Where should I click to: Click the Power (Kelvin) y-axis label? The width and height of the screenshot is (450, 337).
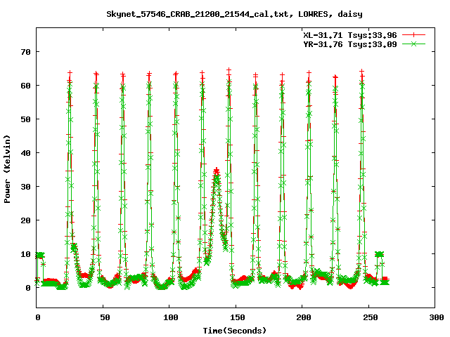[7, 169]
